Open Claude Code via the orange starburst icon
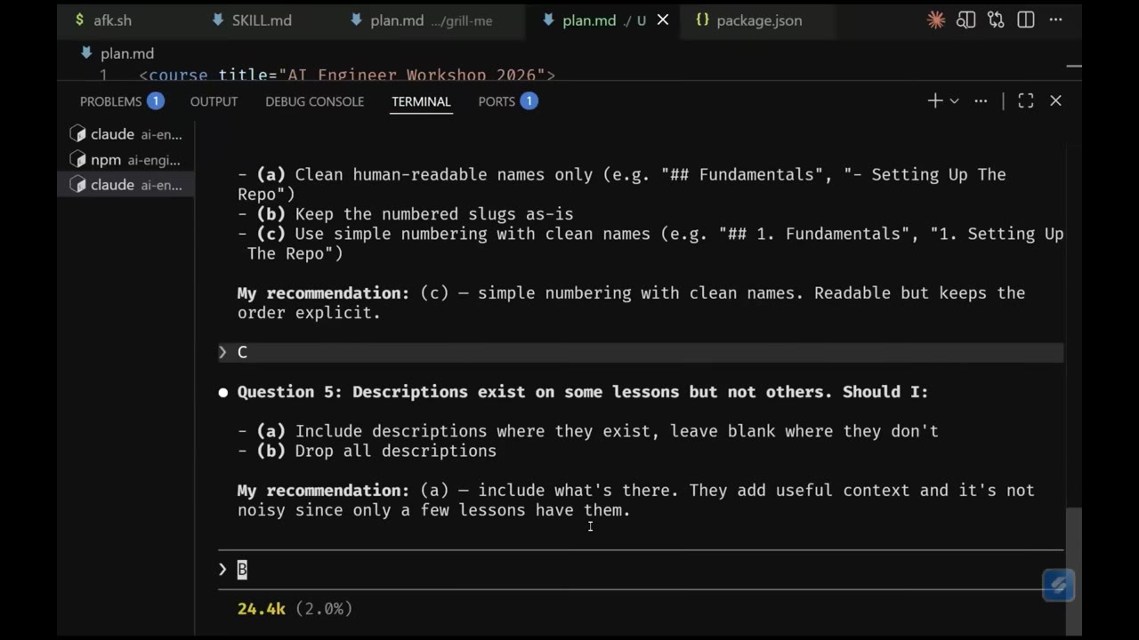This screenshot has height=640, width=1139. (x=936, y=20)
